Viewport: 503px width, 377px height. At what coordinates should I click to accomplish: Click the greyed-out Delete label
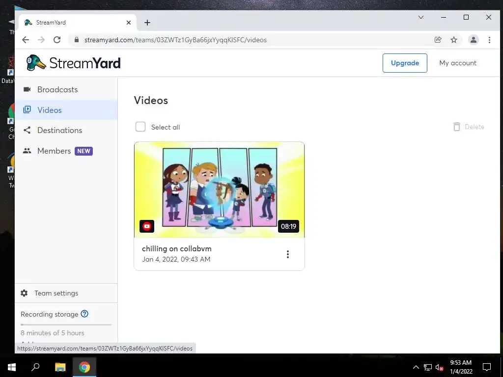coord(474,127)
